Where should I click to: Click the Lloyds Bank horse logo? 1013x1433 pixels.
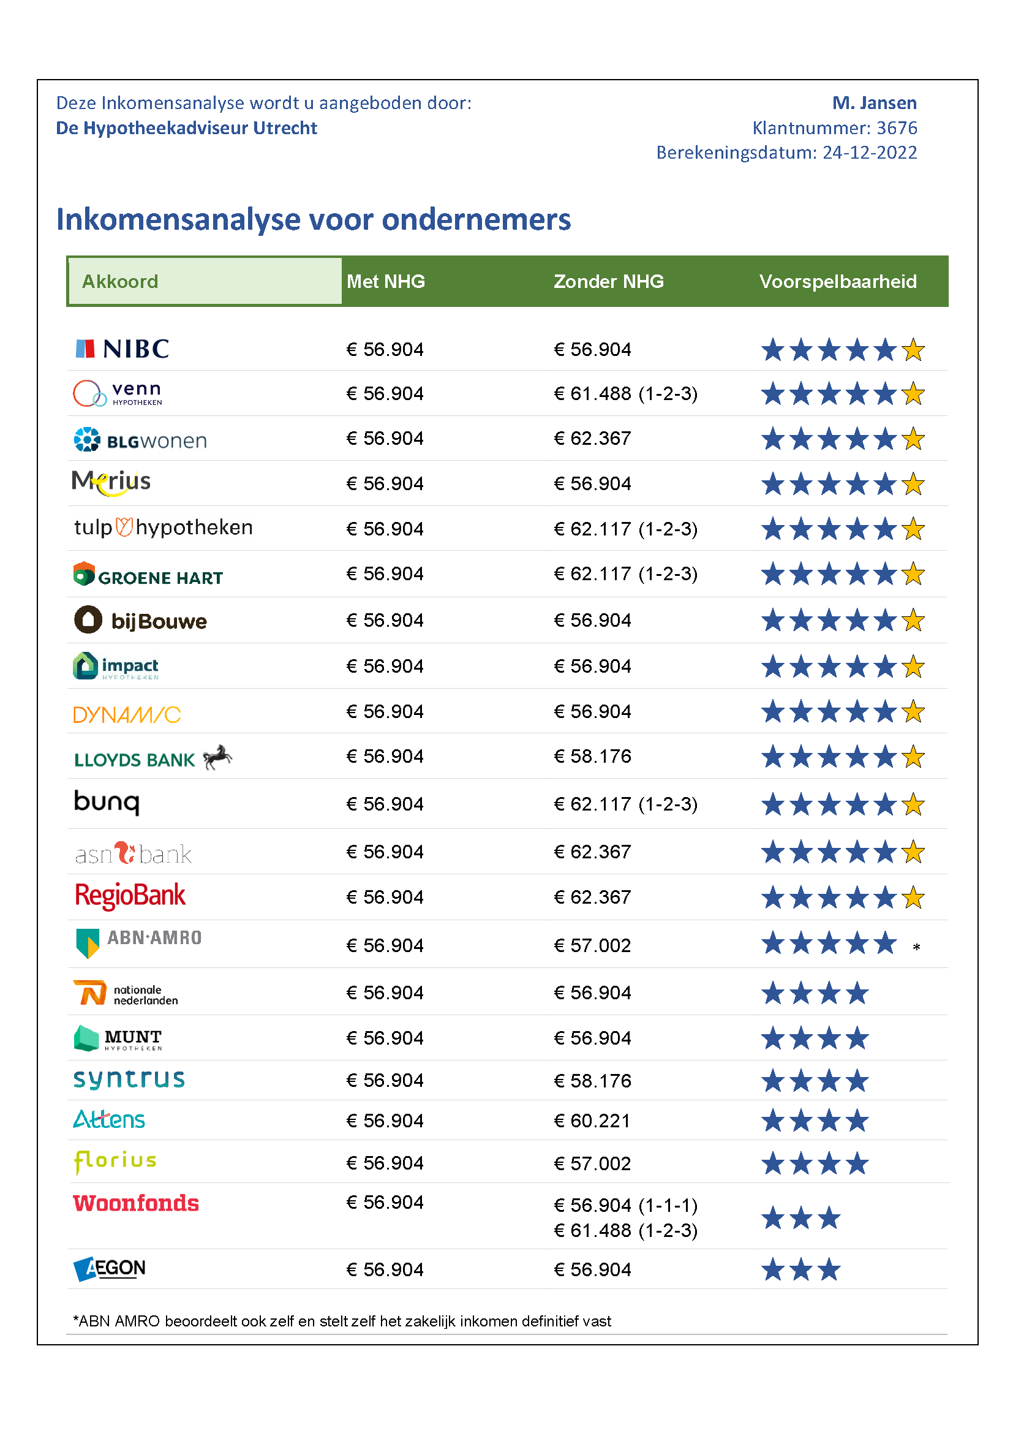pyautogui.click(x=216, y=758)
